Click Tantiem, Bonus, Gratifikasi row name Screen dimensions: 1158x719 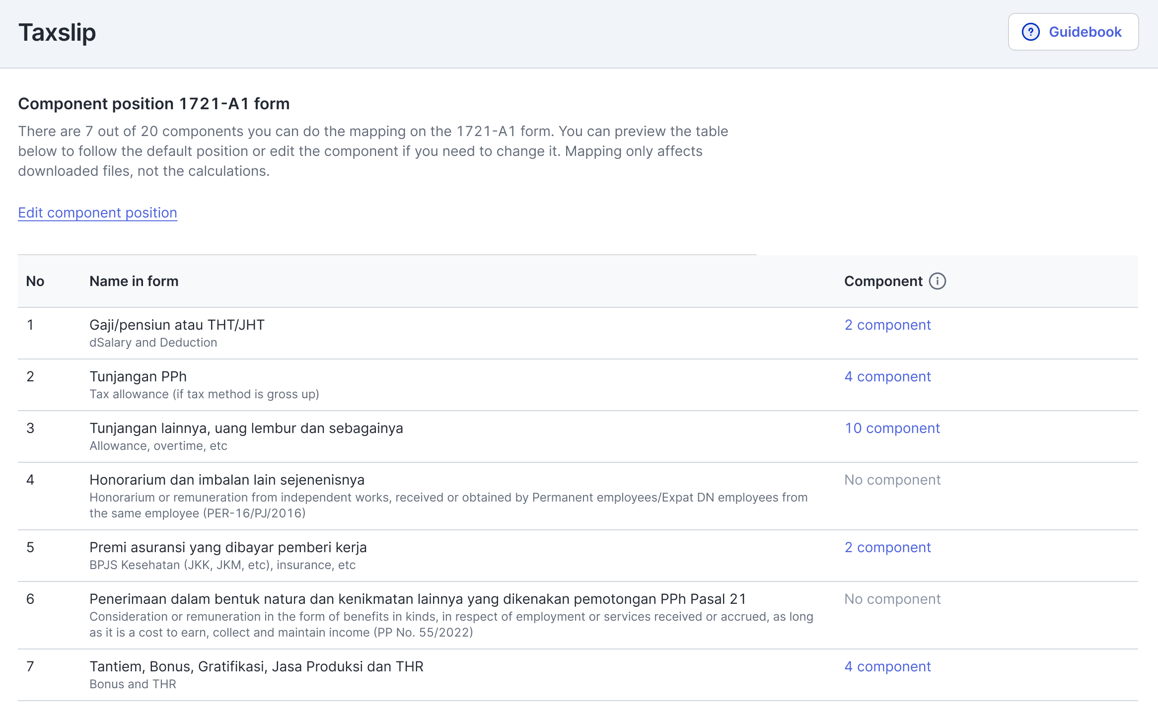pos(256,666)
